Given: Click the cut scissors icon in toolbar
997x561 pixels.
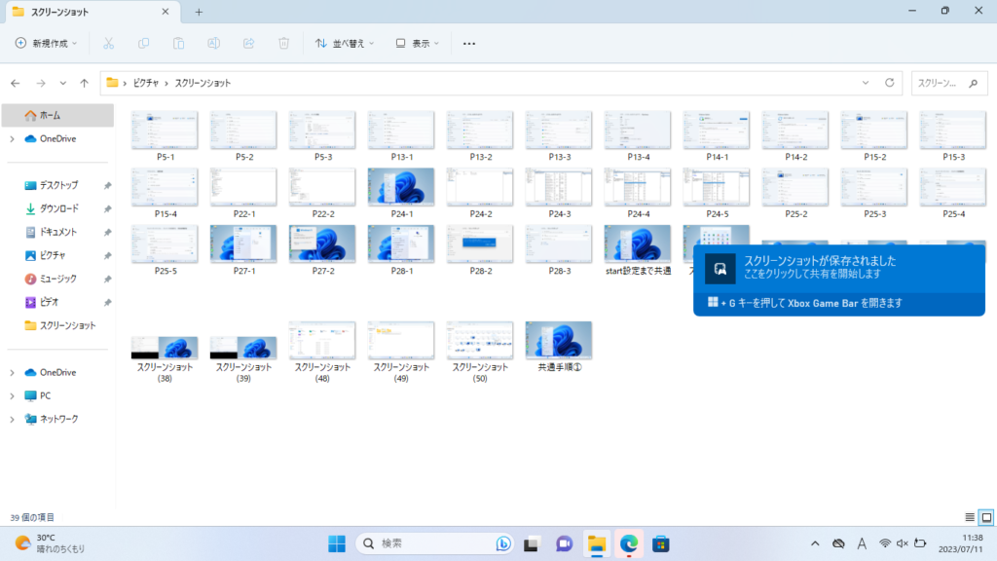Looking at the screenshot, I should 109,43.
